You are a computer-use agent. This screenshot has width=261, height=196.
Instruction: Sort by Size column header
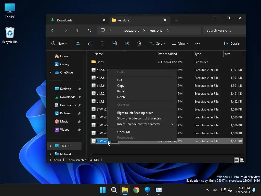coord(233,54)
